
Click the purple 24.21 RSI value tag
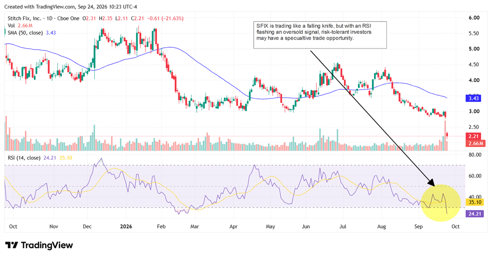pyautogui.click(x=476, y=213)
